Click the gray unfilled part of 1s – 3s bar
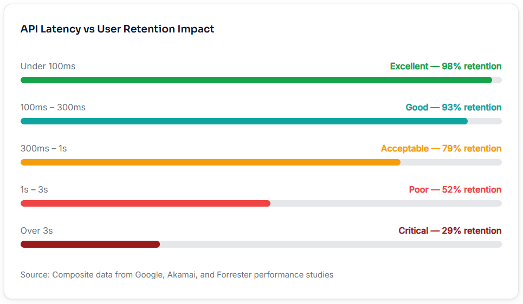The image size is (523, 304). click(x=386, y=203)
